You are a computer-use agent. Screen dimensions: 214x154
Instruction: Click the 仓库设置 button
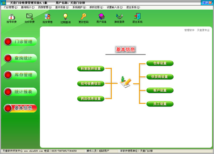[x=160, y=63]
